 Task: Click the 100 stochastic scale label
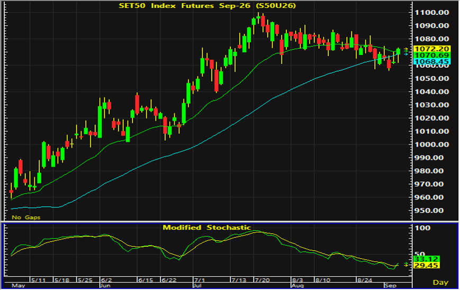pyautogui.click(x=423, y=228)
